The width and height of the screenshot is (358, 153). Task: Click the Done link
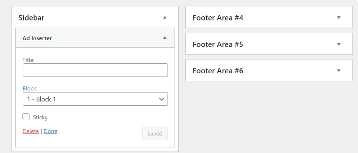(50, 131)
